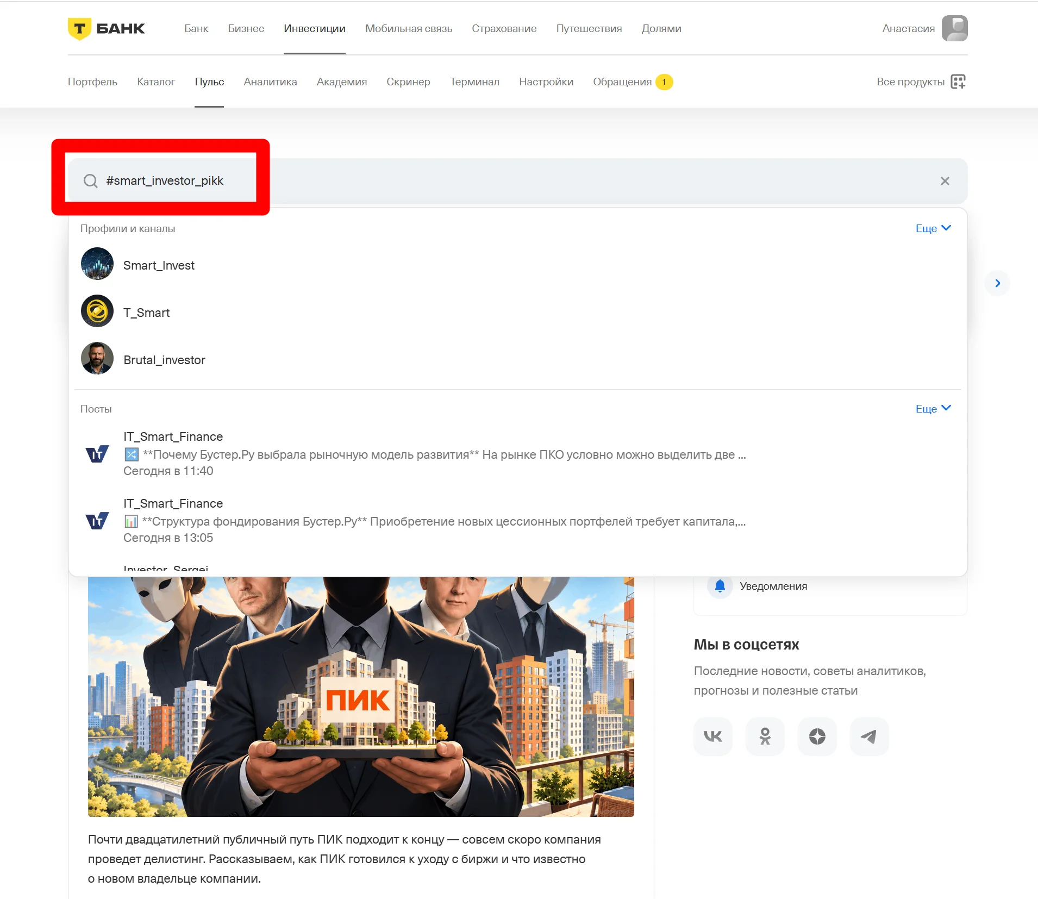Click the right arrow carousel button

click(x=998, y=283)
